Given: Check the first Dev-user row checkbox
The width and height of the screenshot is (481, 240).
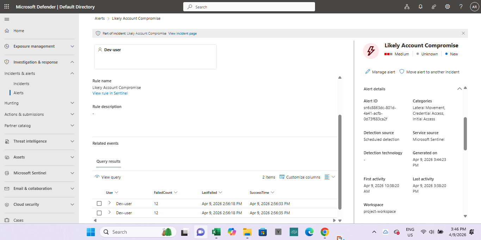Looking at the screenshot, I should (99, 204).
